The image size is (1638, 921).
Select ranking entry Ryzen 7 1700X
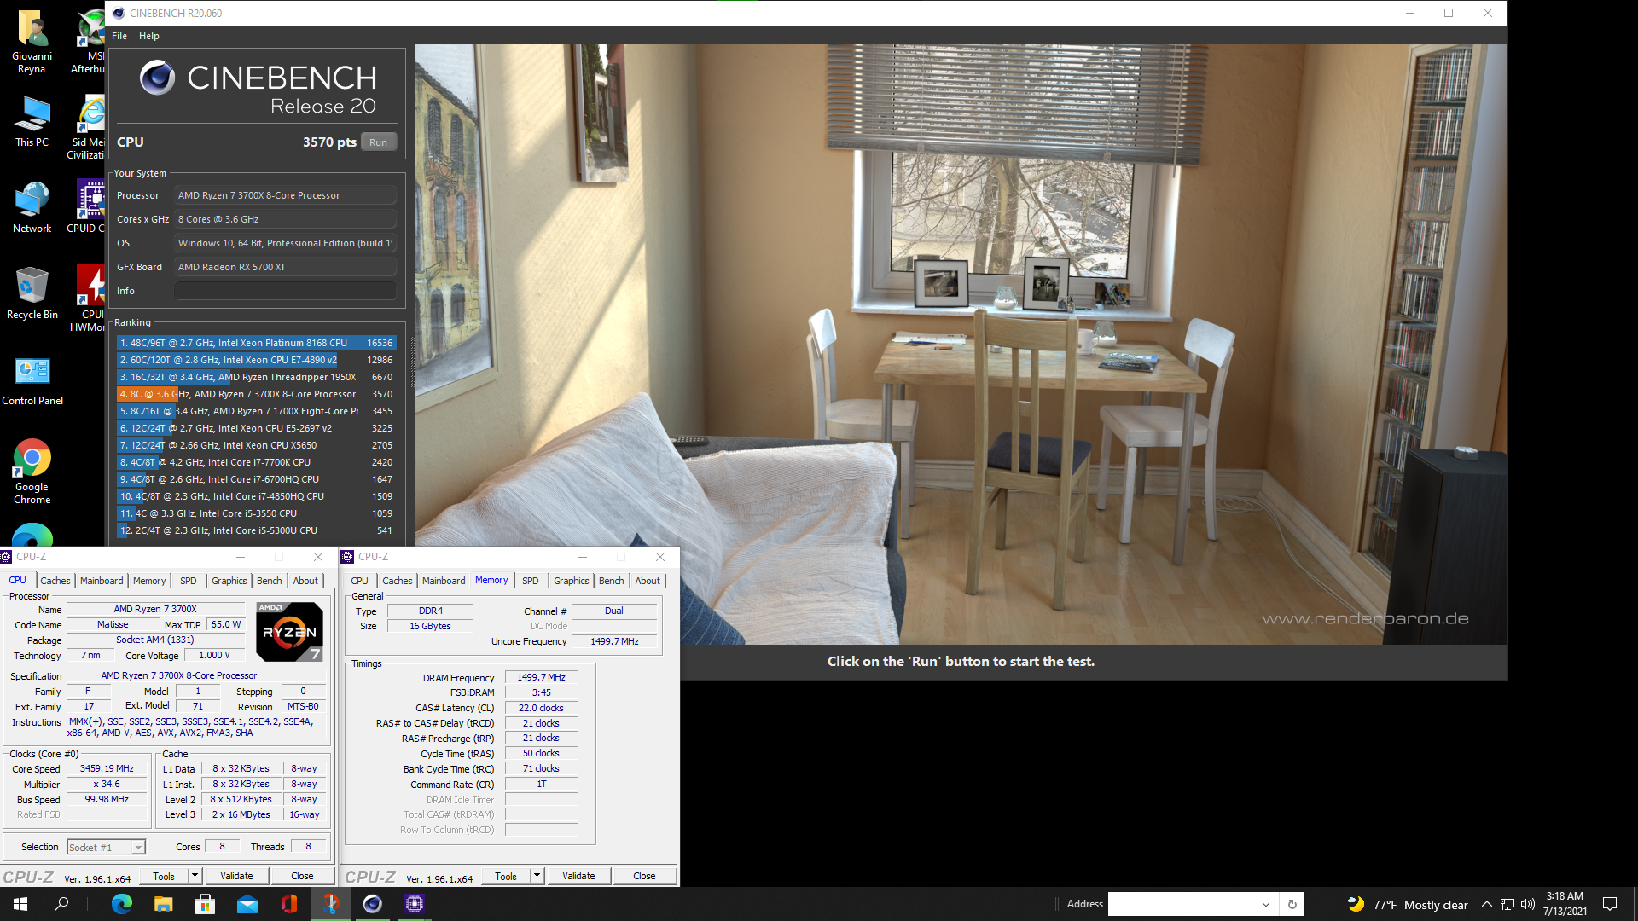[256, 411]
